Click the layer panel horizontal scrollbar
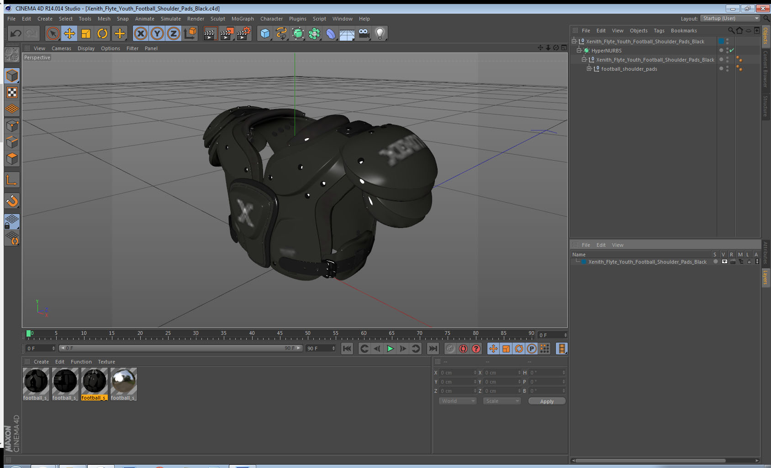The image size is (771, 468). pos(650,460)
